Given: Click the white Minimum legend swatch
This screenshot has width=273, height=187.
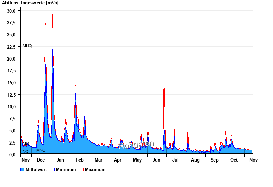Looking at the screenshot, I should [53, 169].
